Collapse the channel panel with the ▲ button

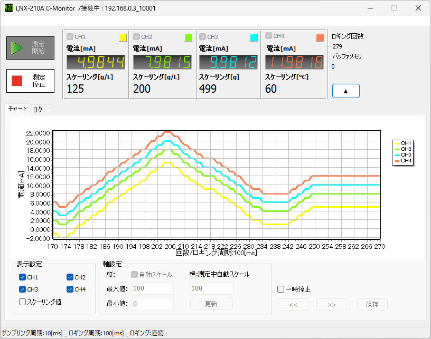(x=345, y=91)
